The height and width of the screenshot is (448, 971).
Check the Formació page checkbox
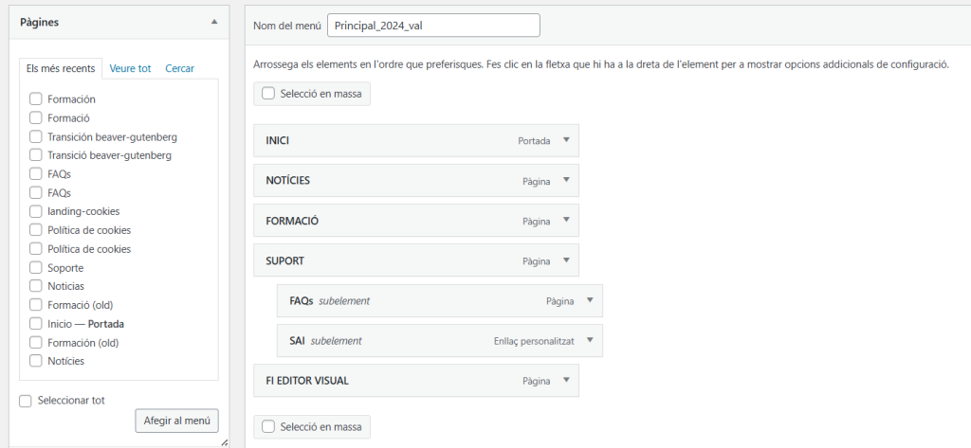coord(36,118)
